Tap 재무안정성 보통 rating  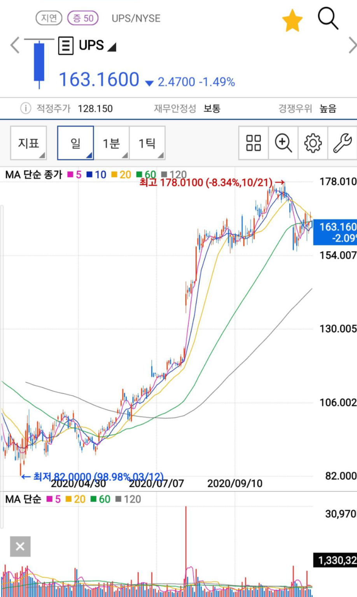point(187,108)
